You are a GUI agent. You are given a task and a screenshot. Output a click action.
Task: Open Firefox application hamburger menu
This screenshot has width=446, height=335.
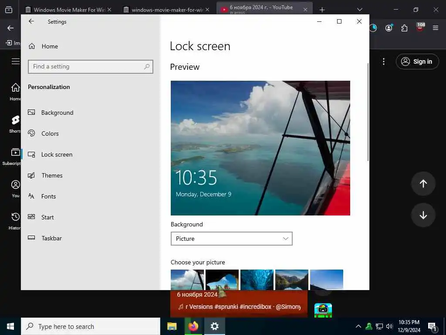pyautogui.click(x=436, y=28)
